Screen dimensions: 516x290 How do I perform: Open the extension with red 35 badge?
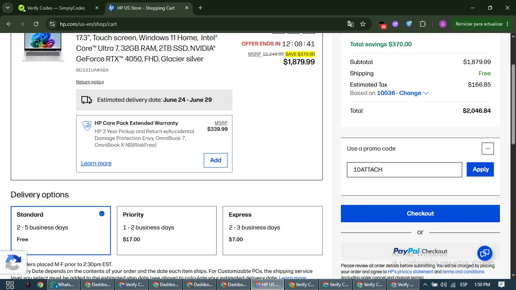(x=382, y=24)
